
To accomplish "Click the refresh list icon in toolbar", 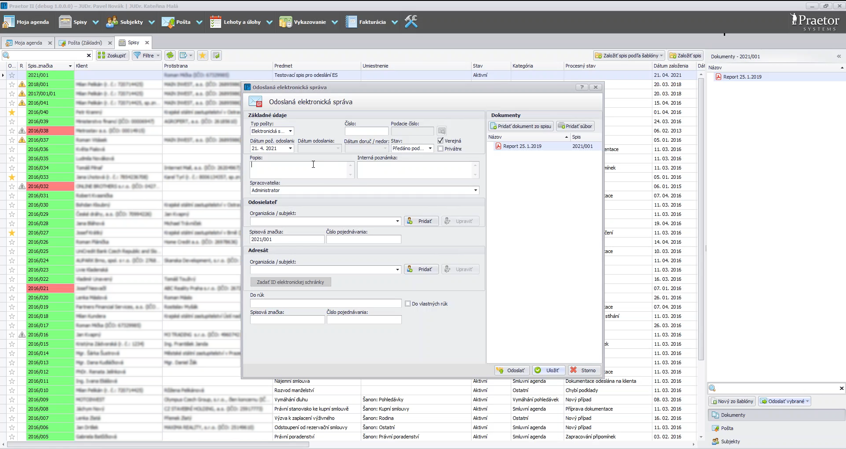I will (170, 56).
